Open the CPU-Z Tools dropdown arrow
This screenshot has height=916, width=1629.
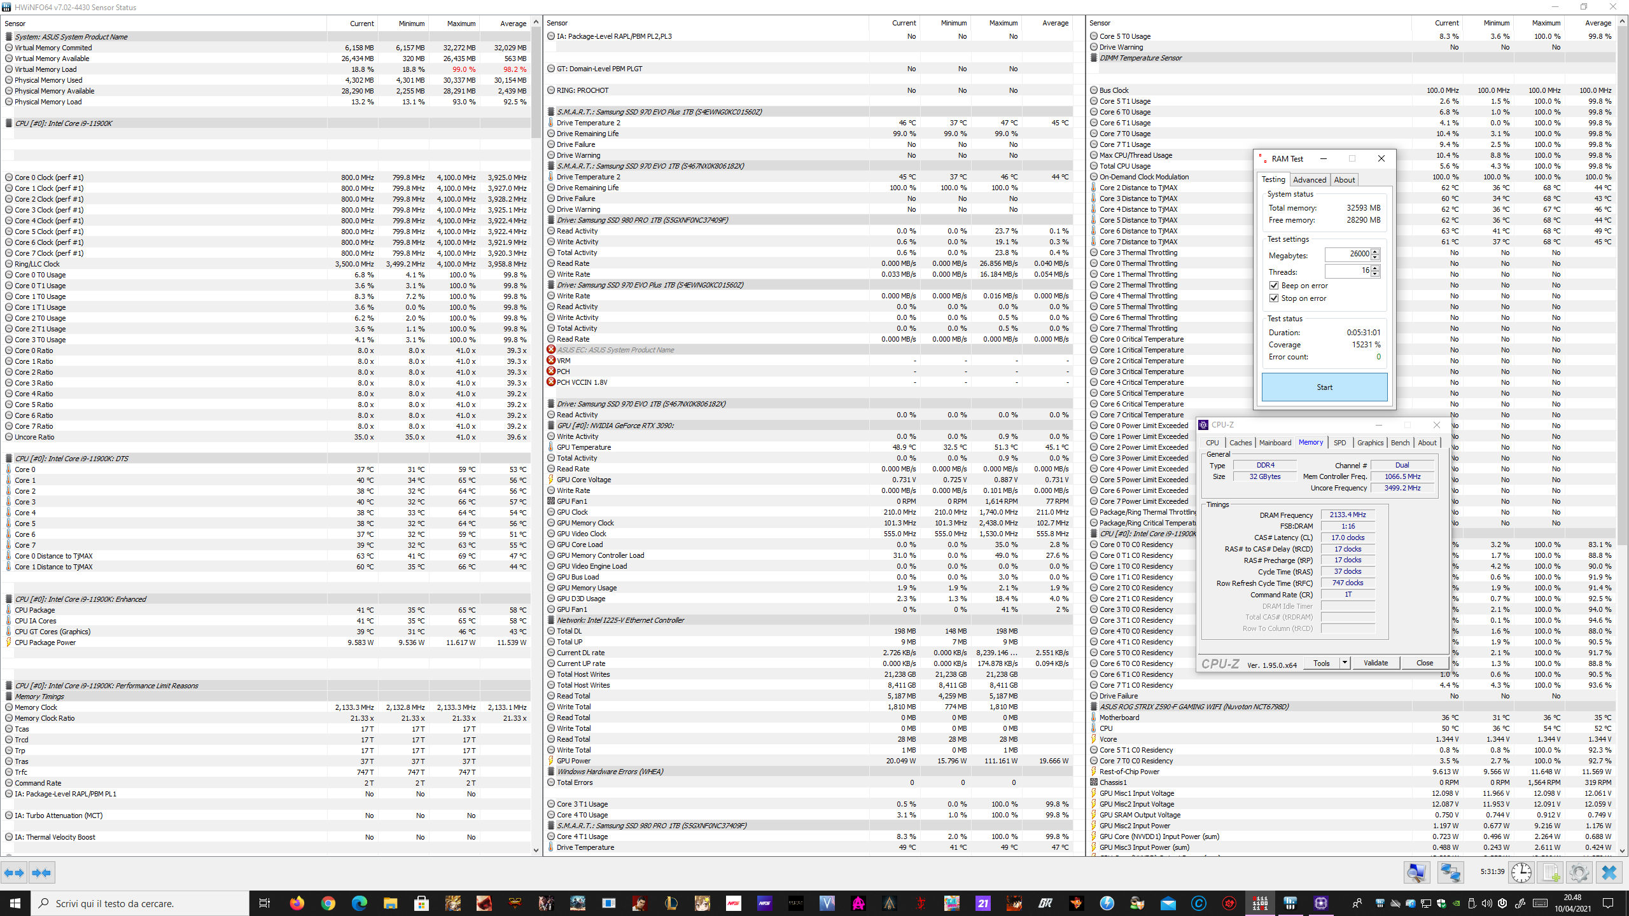pos(1345,663)
